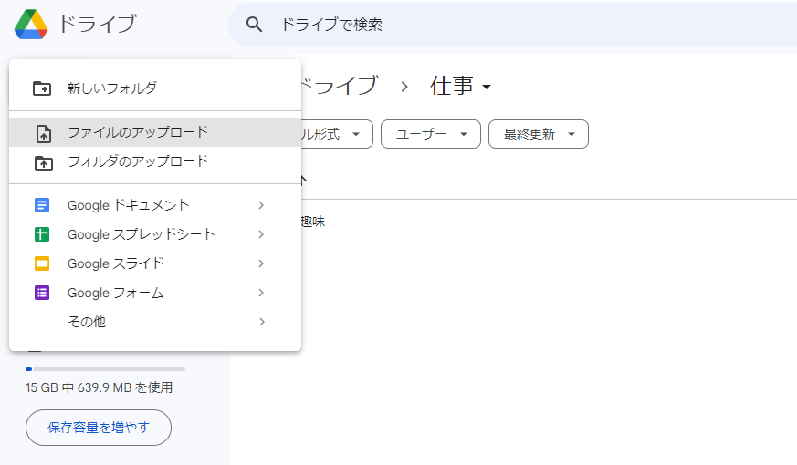Viewport: 797px width, 465px height.
Task: Open the ユーザー filter dropdown
Action: pos(431,134)
